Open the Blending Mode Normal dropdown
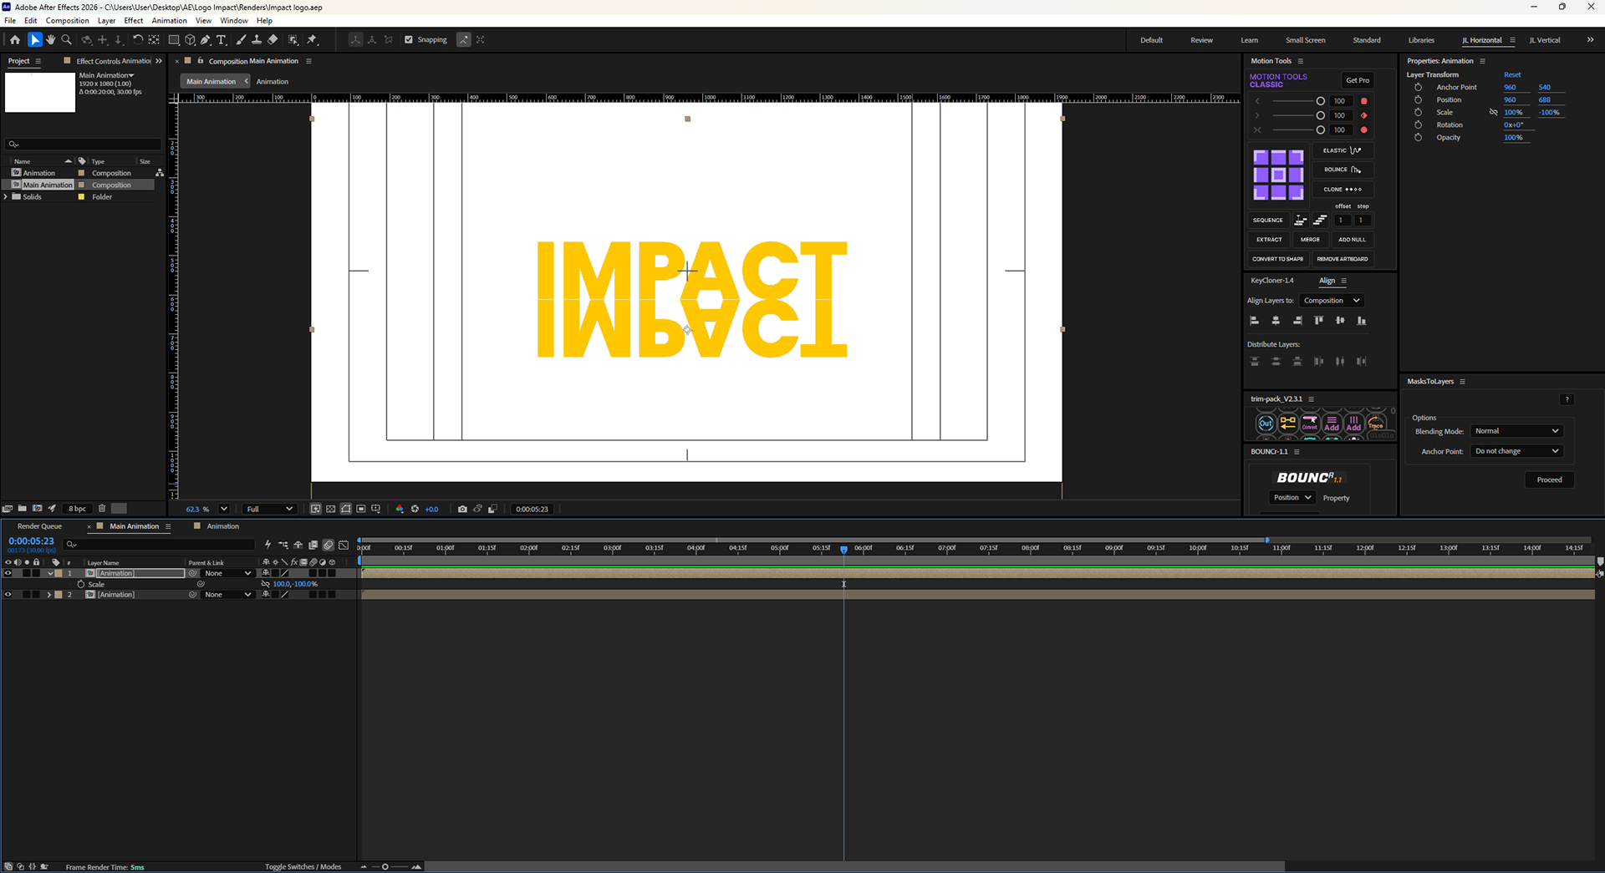Image resolution: width=1605 pixels, height=873 pixels. coord(1516,431)
